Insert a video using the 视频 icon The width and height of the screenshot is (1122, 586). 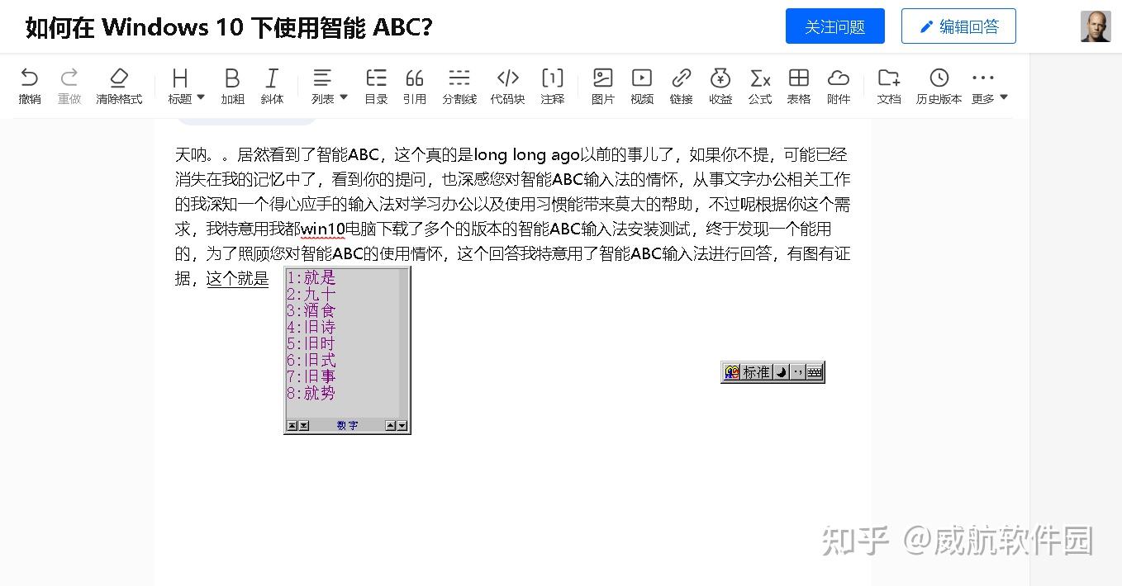(642, 86)
